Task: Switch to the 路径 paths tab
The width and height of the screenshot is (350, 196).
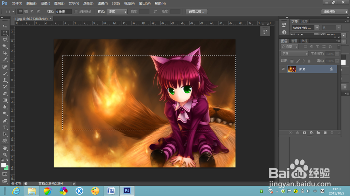Action: click(x=304, y=41)
